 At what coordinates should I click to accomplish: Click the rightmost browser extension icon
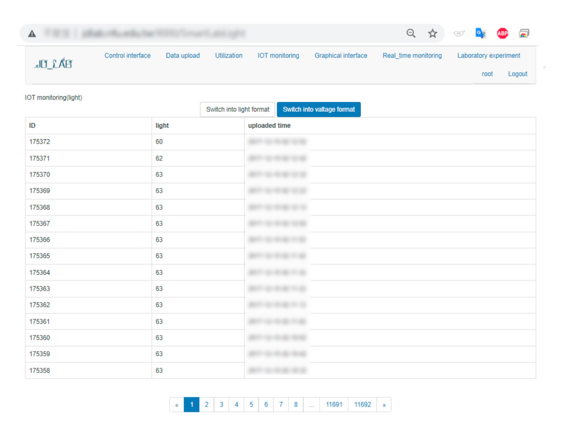(524, 34)
